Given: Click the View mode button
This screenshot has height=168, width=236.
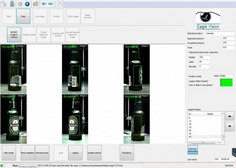Looking at the screenshot, I should pyautogui.click(x=9, y=153).
